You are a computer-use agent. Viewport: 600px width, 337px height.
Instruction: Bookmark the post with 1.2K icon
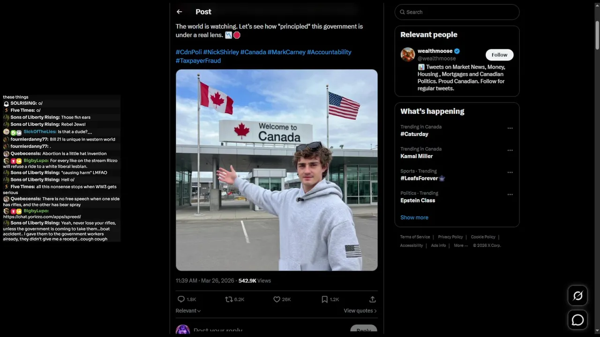pyautogui.click(x=324, y=299)
